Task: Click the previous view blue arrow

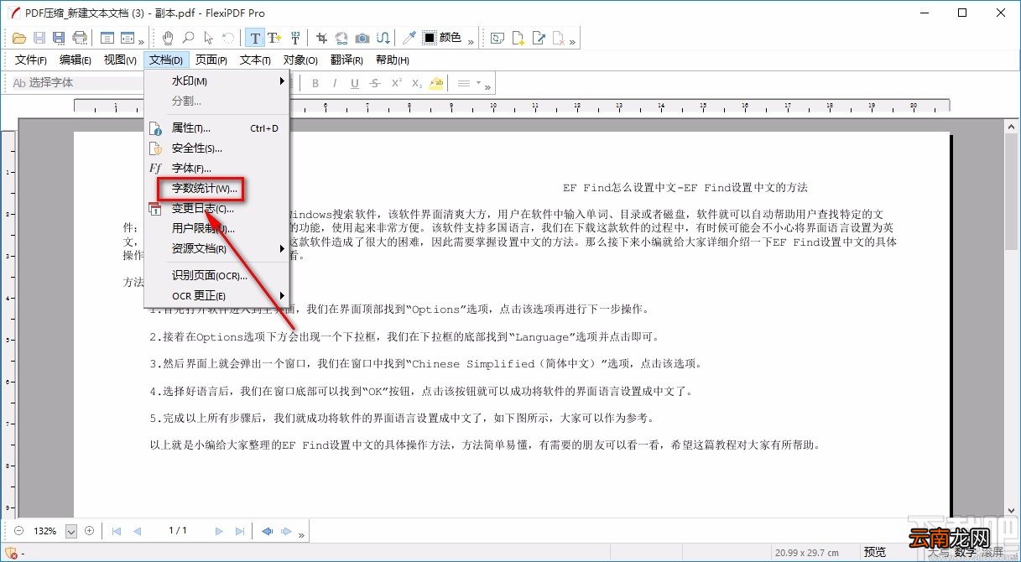Action: point(267,531)
